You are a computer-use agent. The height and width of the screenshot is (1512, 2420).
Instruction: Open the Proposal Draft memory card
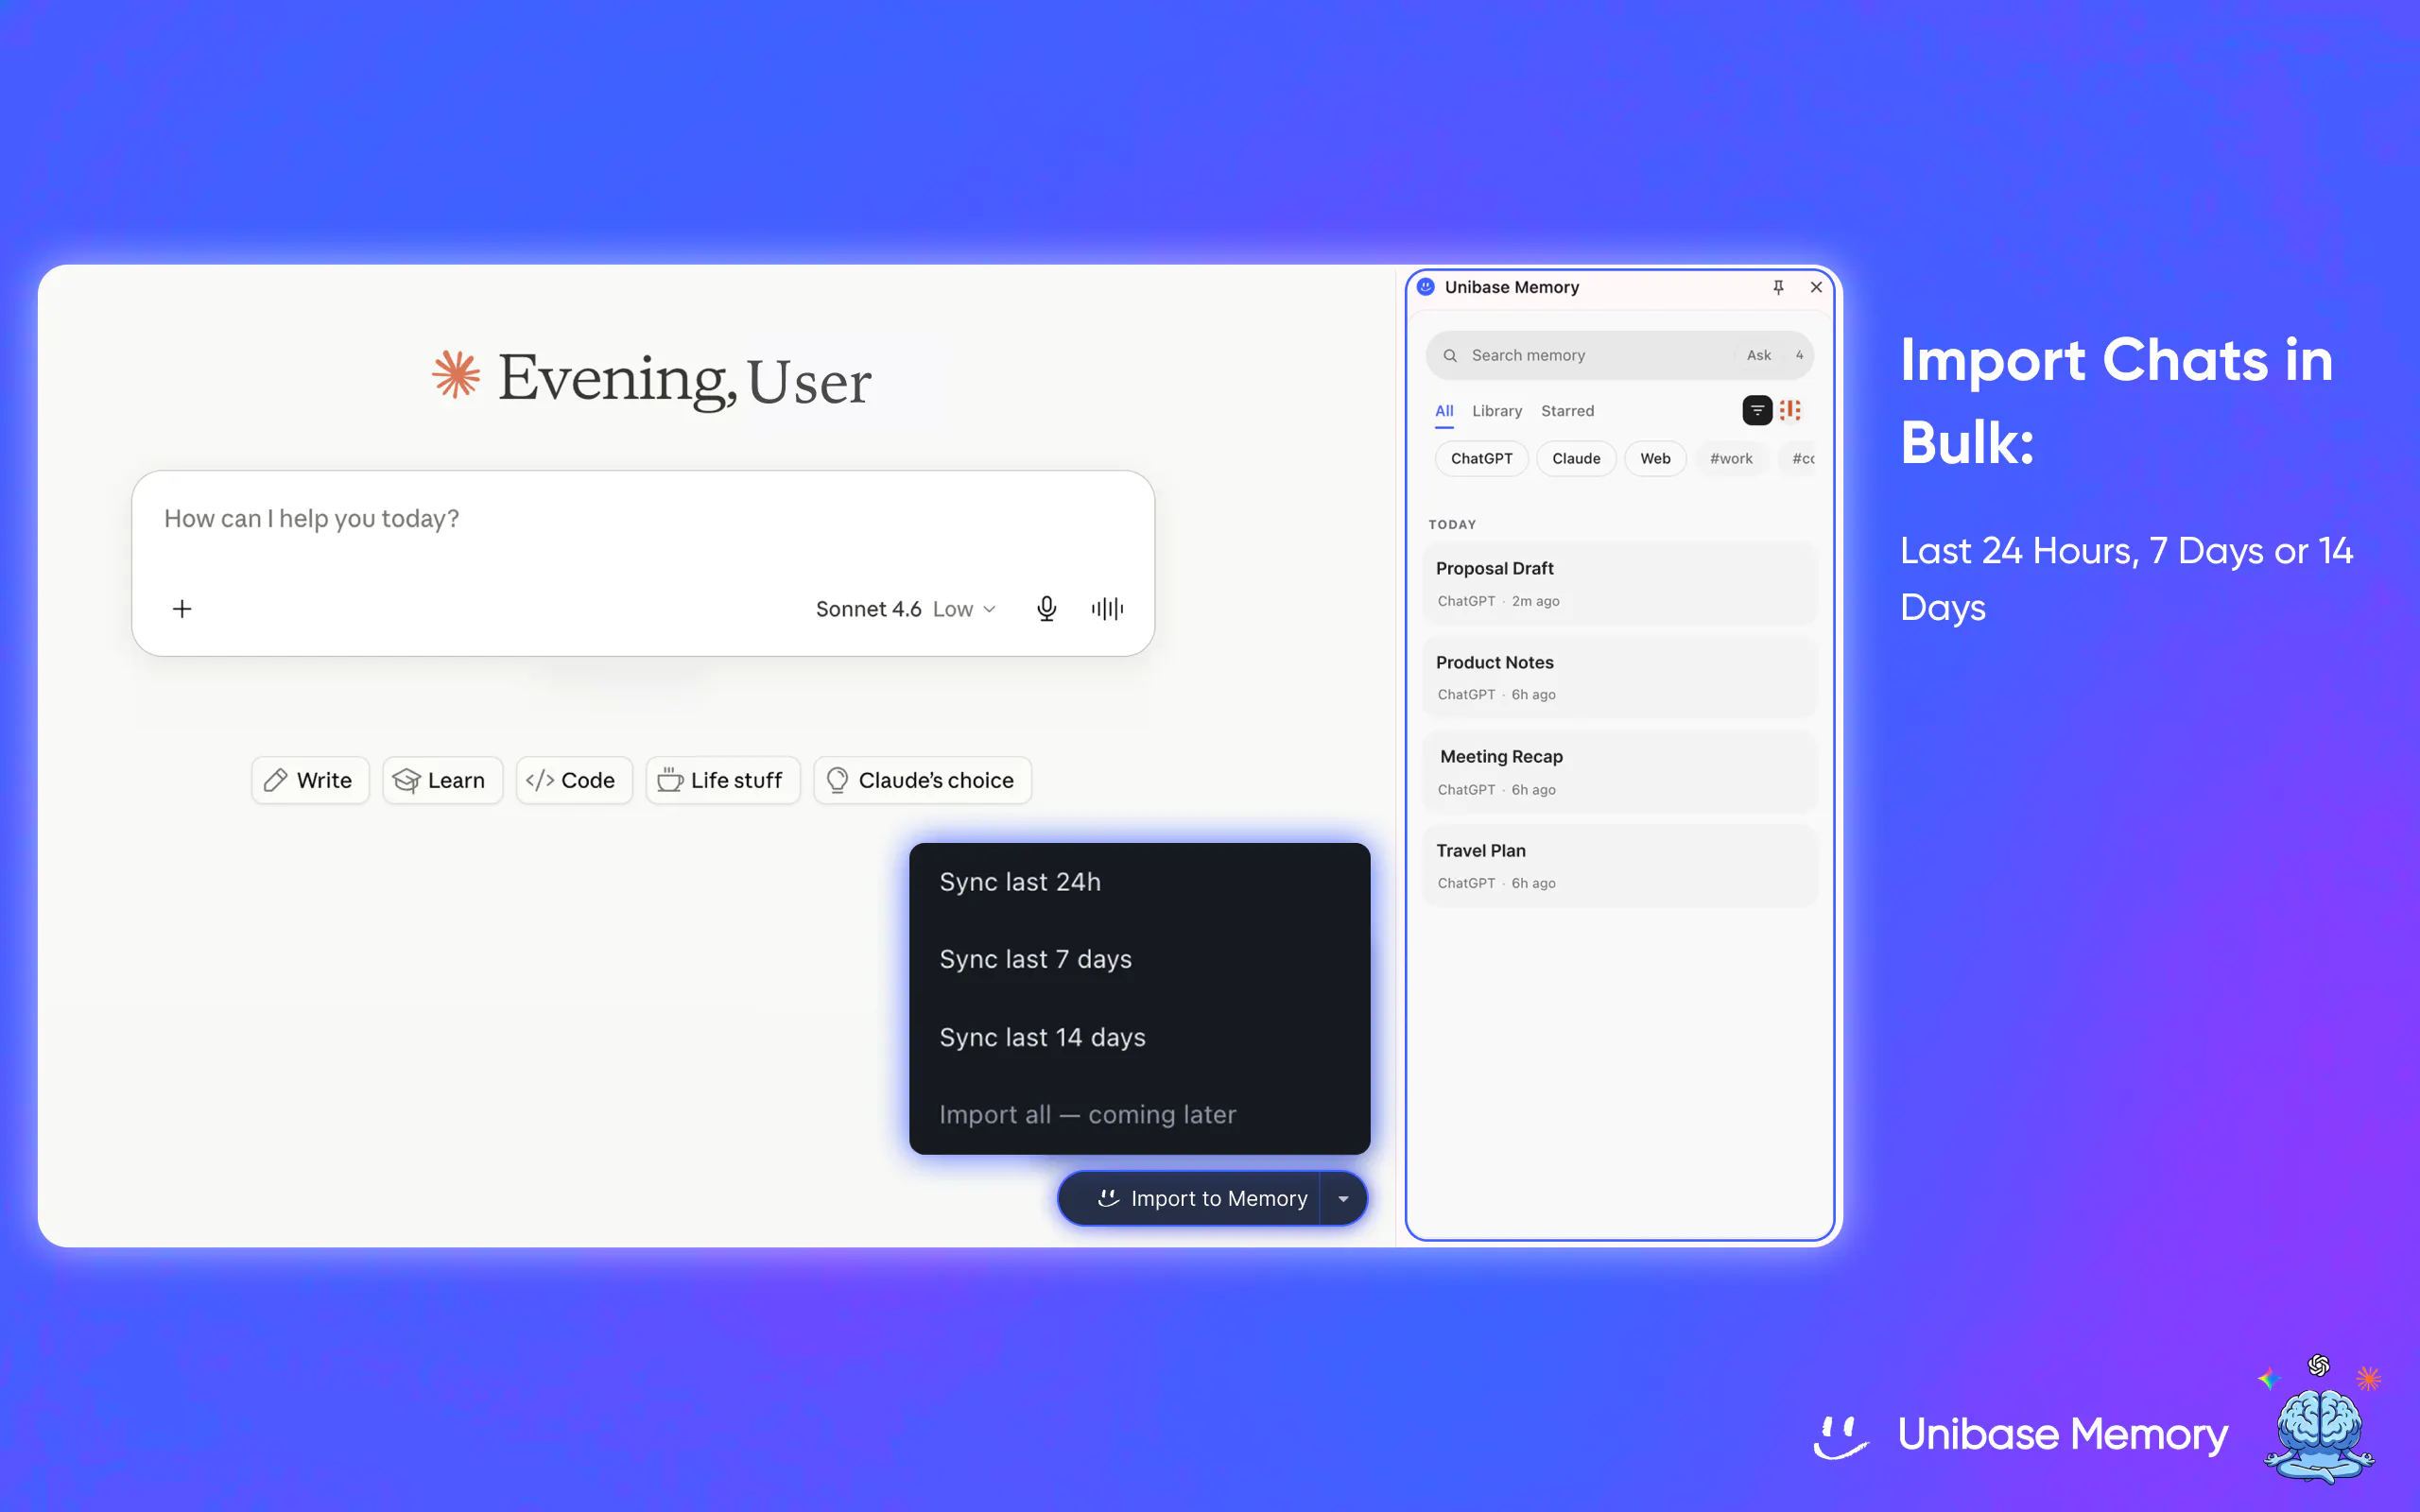(1619, 583)
